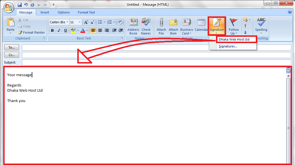Activate the Format Painter

tap(31, 32)
